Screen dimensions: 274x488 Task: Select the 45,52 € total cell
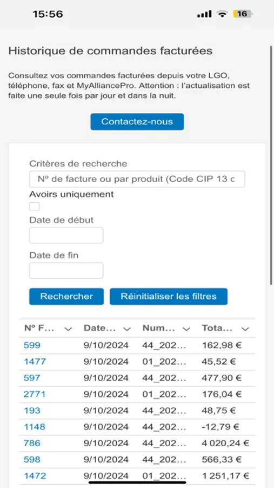click(219, 362)
